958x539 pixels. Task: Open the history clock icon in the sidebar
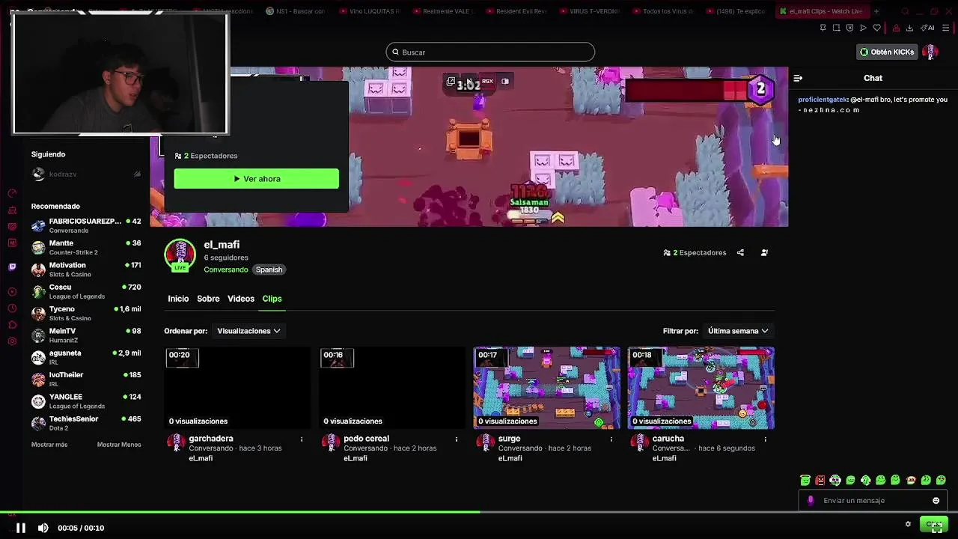click(x=12, y=308)
